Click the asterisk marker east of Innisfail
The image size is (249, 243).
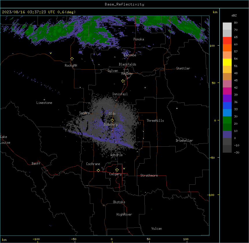145,87
